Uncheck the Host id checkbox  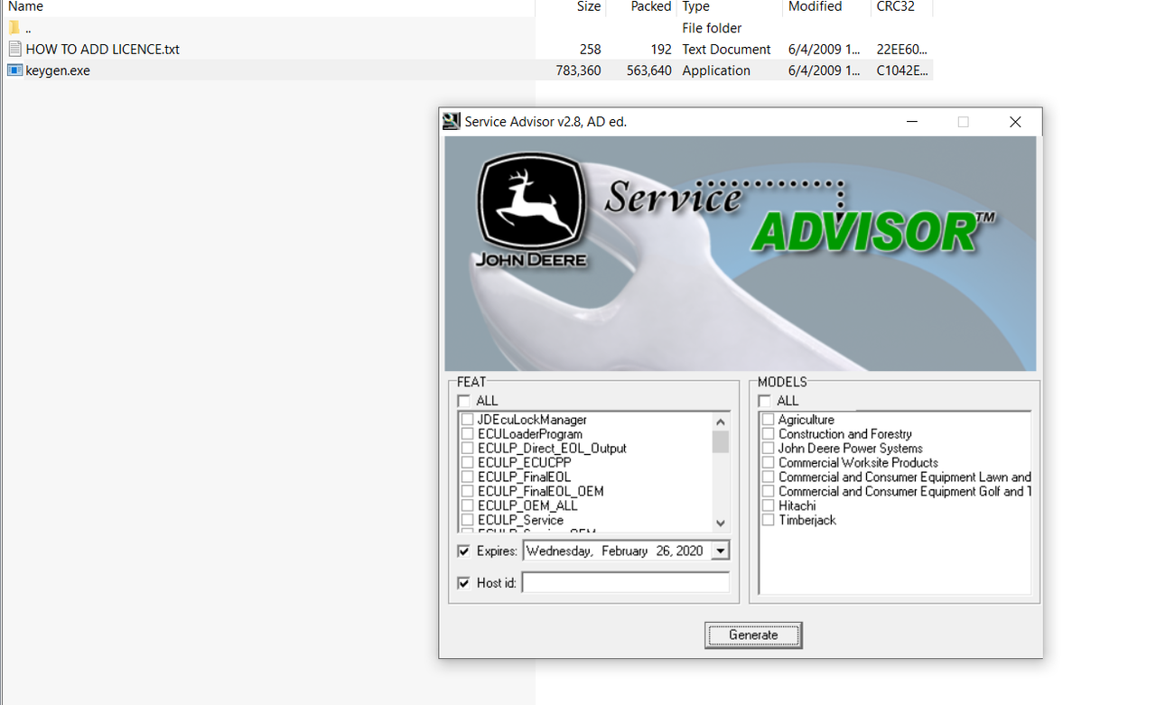[464, 583]
